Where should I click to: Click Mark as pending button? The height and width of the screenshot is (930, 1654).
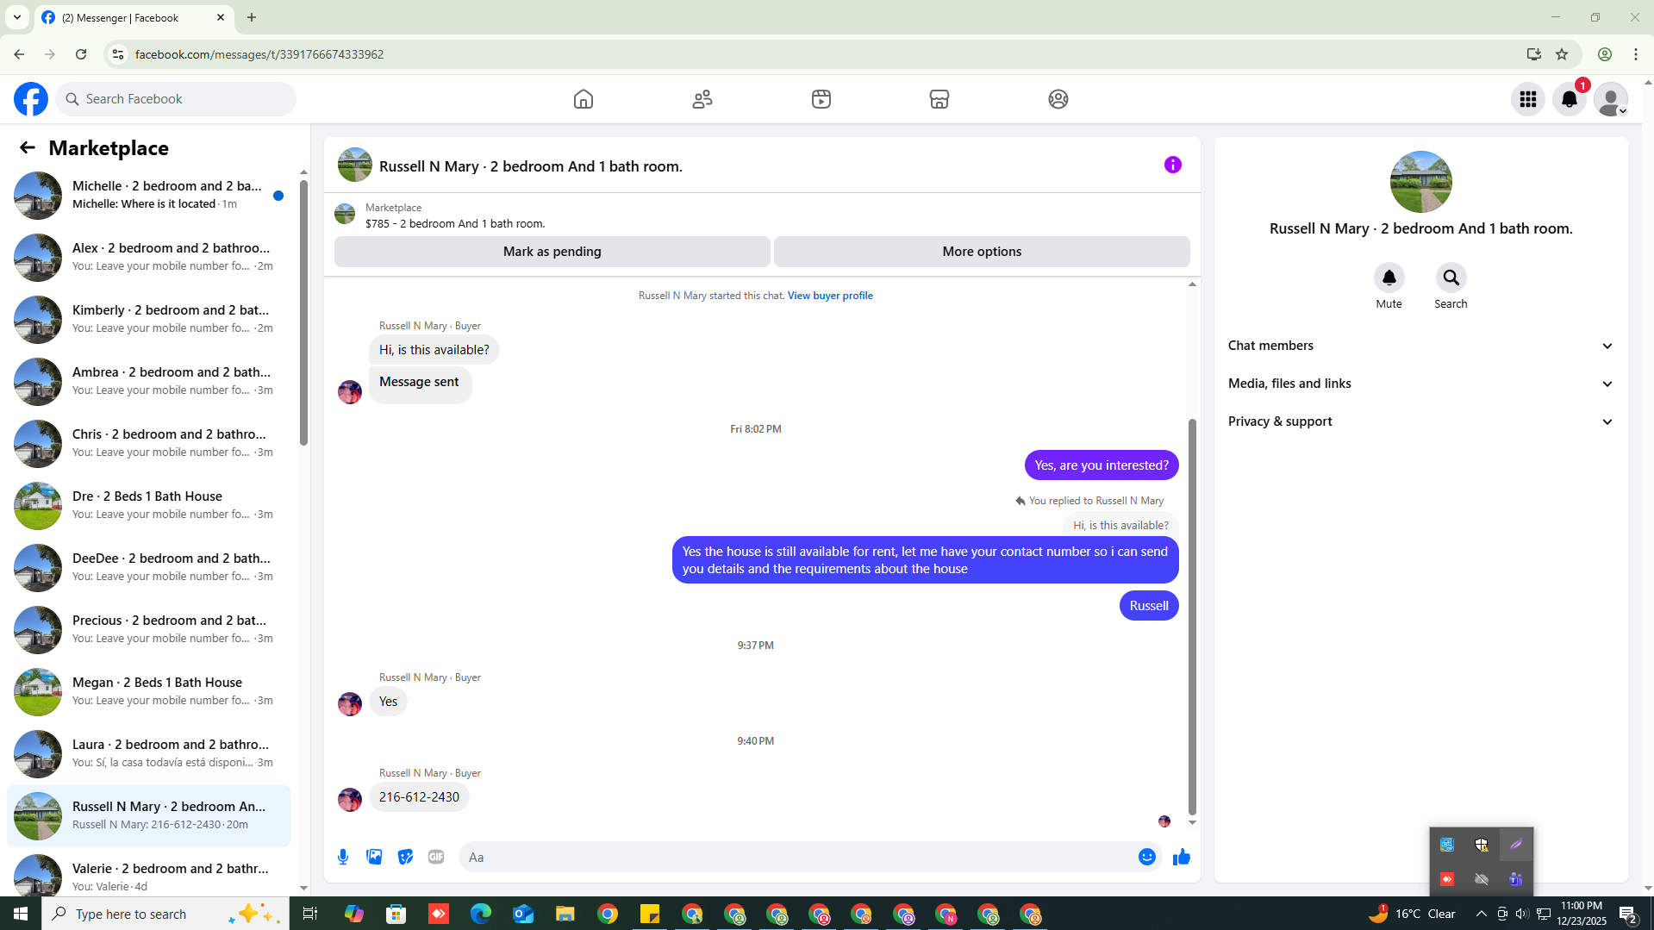(x=552, y=252)
